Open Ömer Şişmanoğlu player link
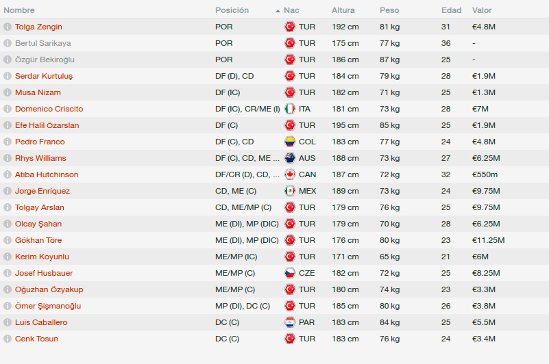Viewport: 549px width, 364px height. coord(48,306)
